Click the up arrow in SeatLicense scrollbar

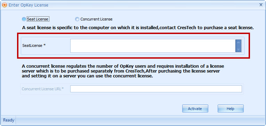point(238,42)
